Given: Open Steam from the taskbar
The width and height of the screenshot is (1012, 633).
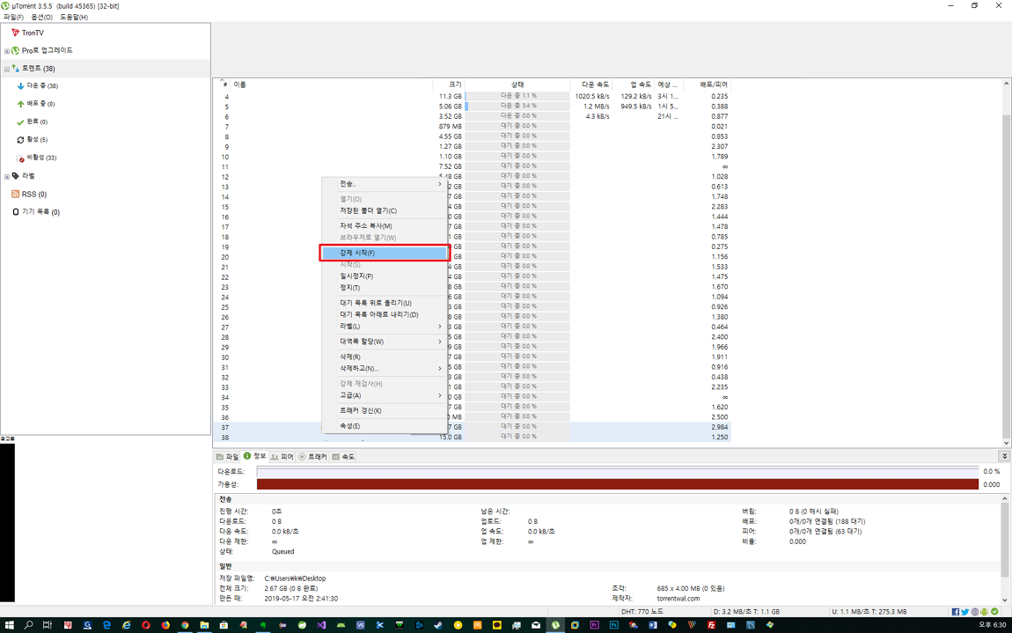Looking at the screenshot, I should [439, 625].
